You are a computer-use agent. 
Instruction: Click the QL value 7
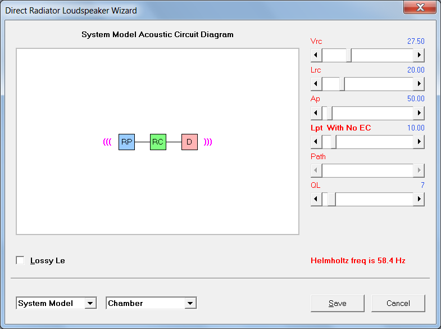click(x=422, y=185)
